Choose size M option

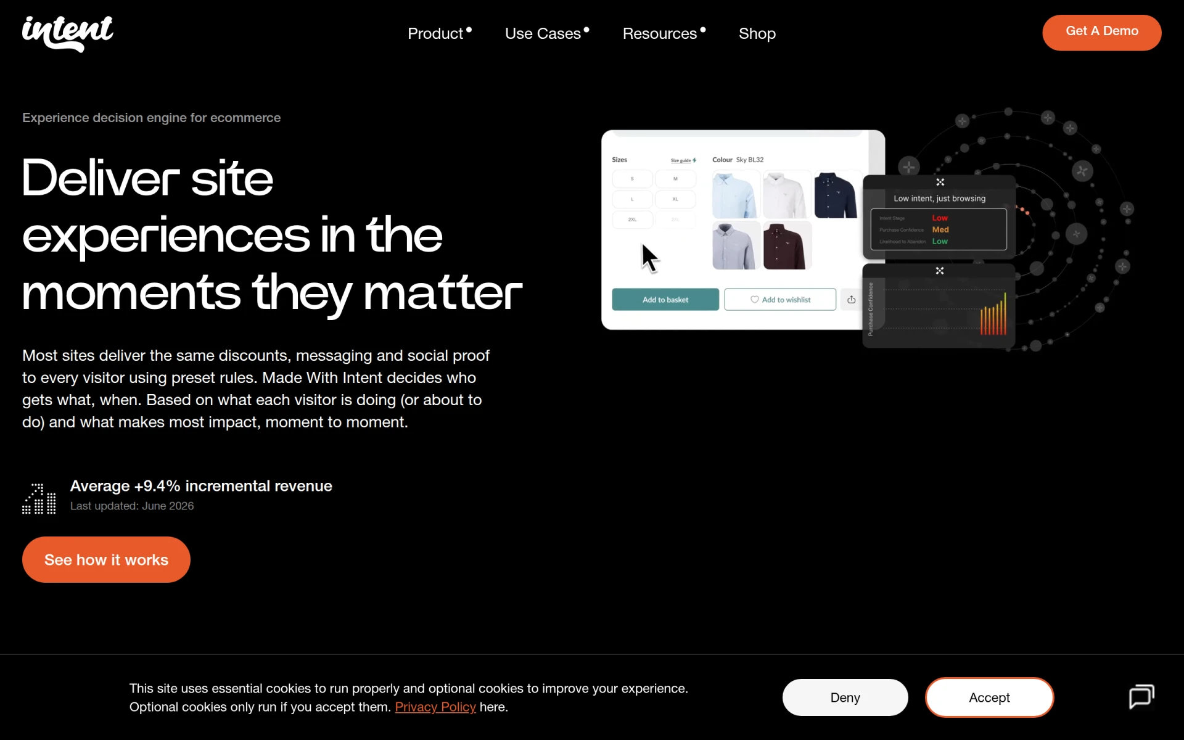coord(675,179)
